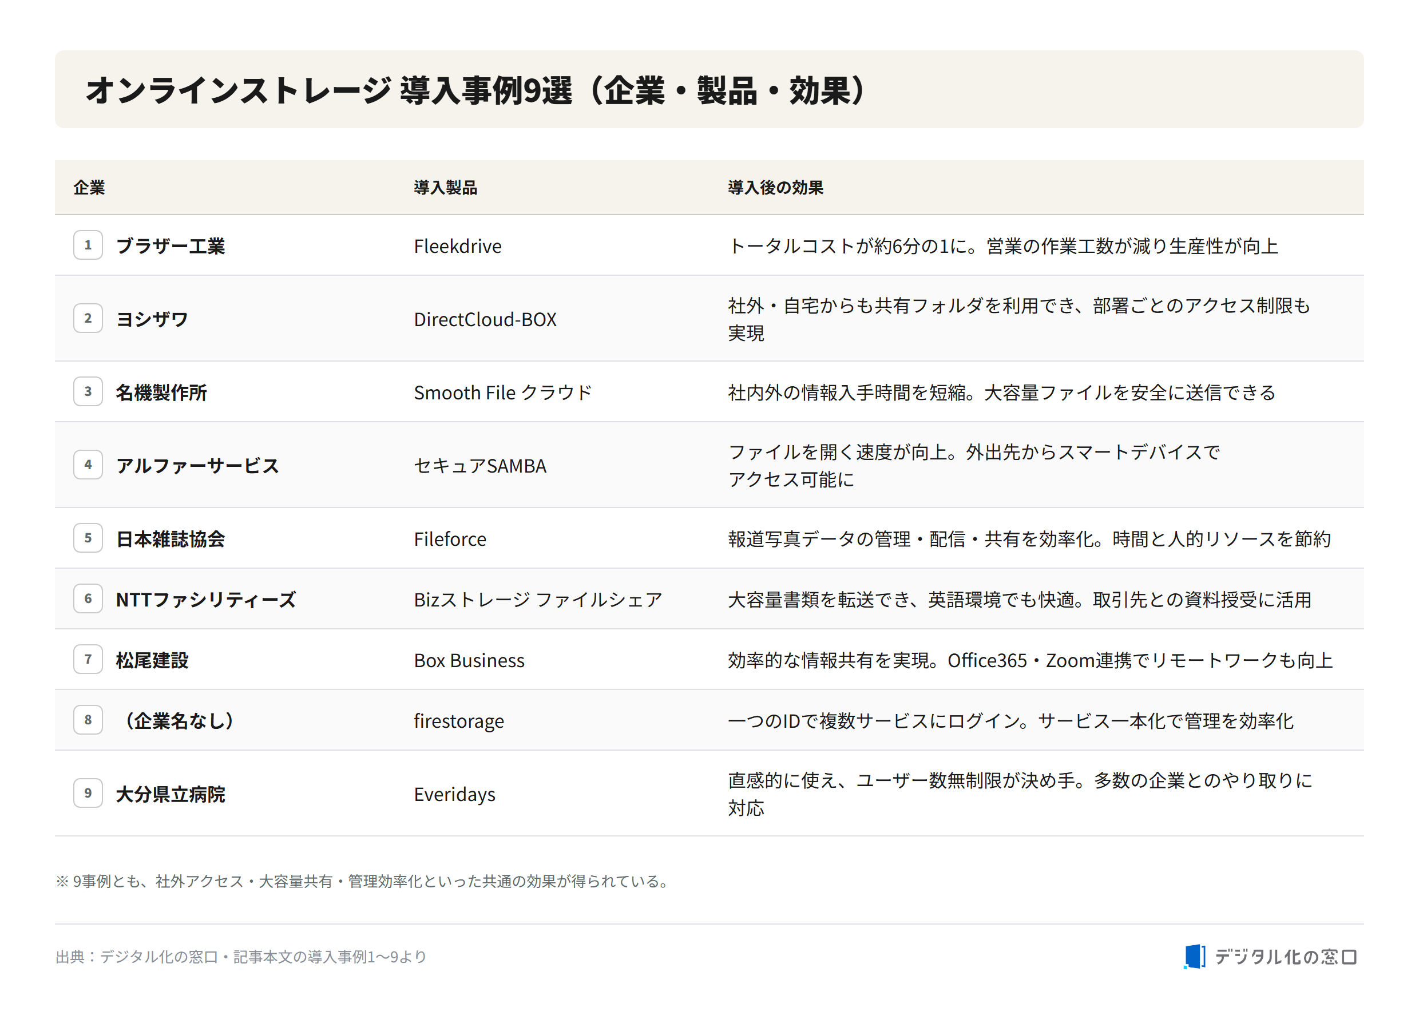
Task: Click the effect text 社内外の情報入手時間を短縮
Action: pyautogui.click(x=846, y=392)
